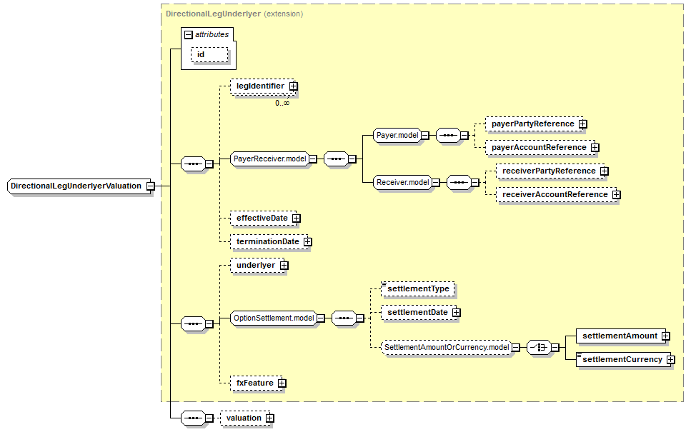Select the SettlementAmountOrCurrency.model node
Image resolution: width=691 pixels, height=432 pixels.
click(446, 348)
